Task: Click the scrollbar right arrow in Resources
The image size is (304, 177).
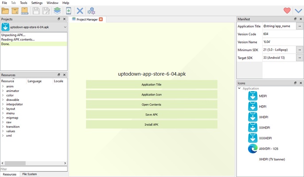Action: (65, 163)
